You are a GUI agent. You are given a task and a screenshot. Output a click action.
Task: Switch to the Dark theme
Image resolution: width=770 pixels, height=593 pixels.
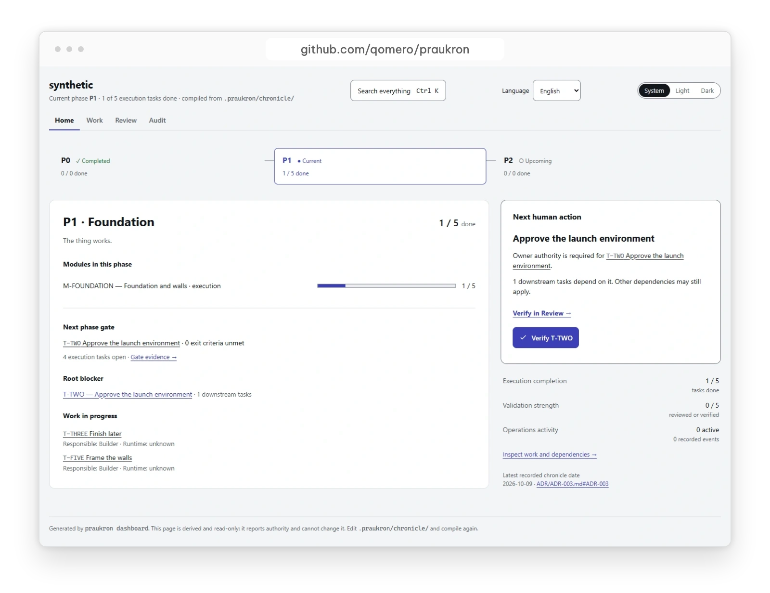[x=707, y=90]
